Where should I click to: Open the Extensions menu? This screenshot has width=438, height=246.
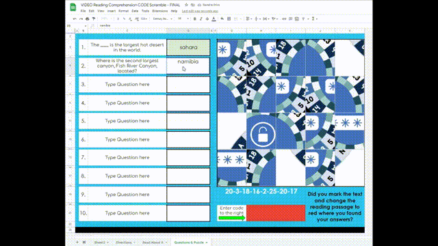pyautogui.click(x=159, y=11)
